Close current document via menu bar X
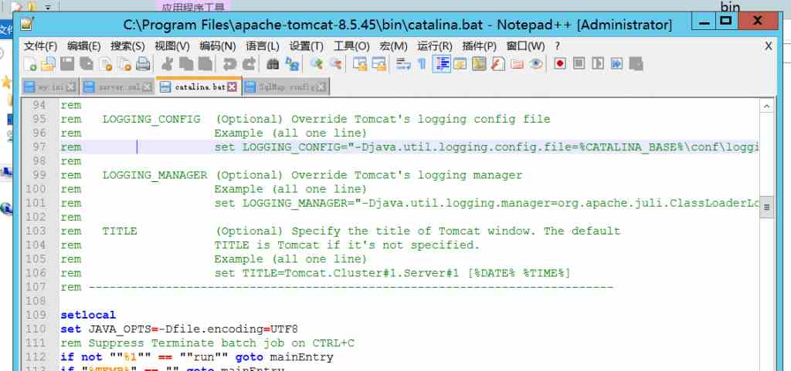This screenshot has width=791, height=371. tap(769, 46)
